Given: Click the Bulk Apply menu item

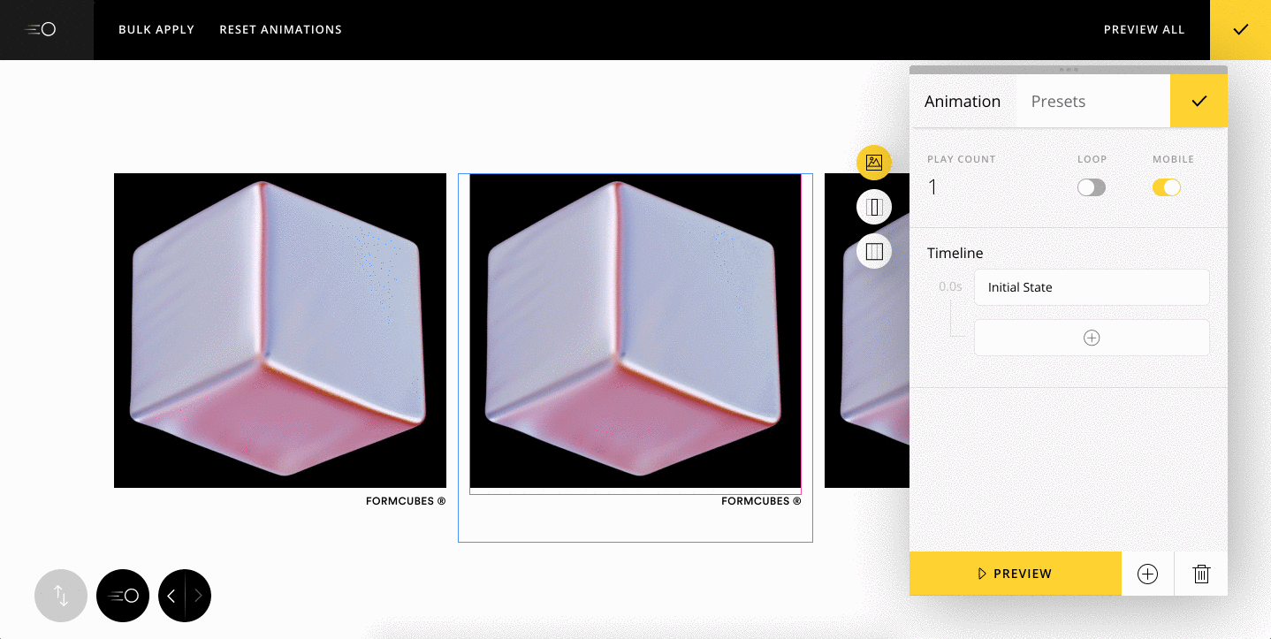Looking at the screenshot, I should tap(156, 29).
